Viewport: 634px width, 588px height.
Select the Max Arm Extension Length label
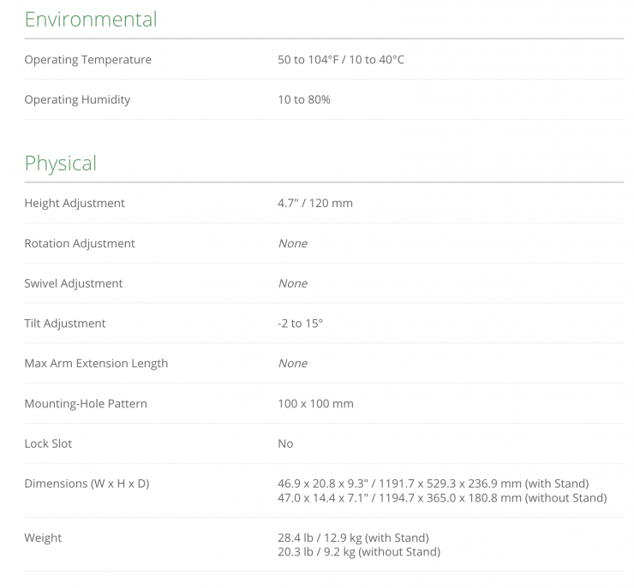[x=96, y=364]
